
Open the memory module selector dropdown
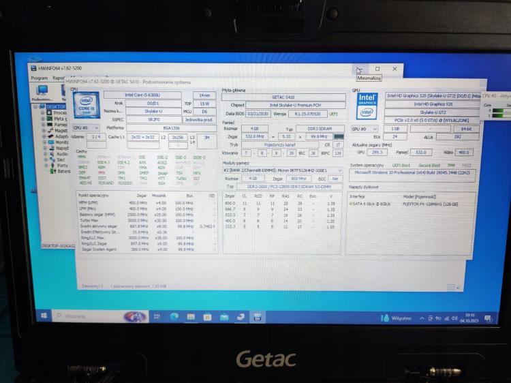point(283,170)
